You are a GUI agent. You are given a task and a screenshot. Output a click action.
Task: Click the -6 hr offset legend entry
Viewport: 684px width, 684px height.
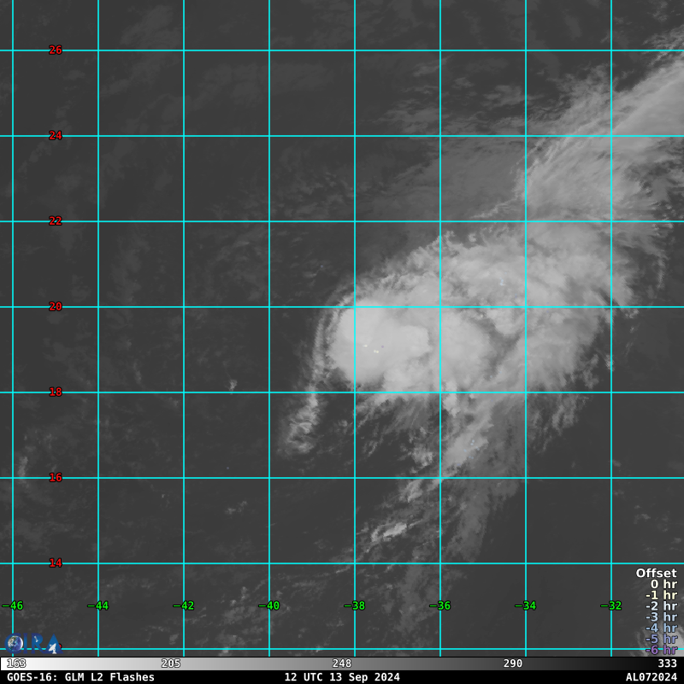[x=661, y=650]
